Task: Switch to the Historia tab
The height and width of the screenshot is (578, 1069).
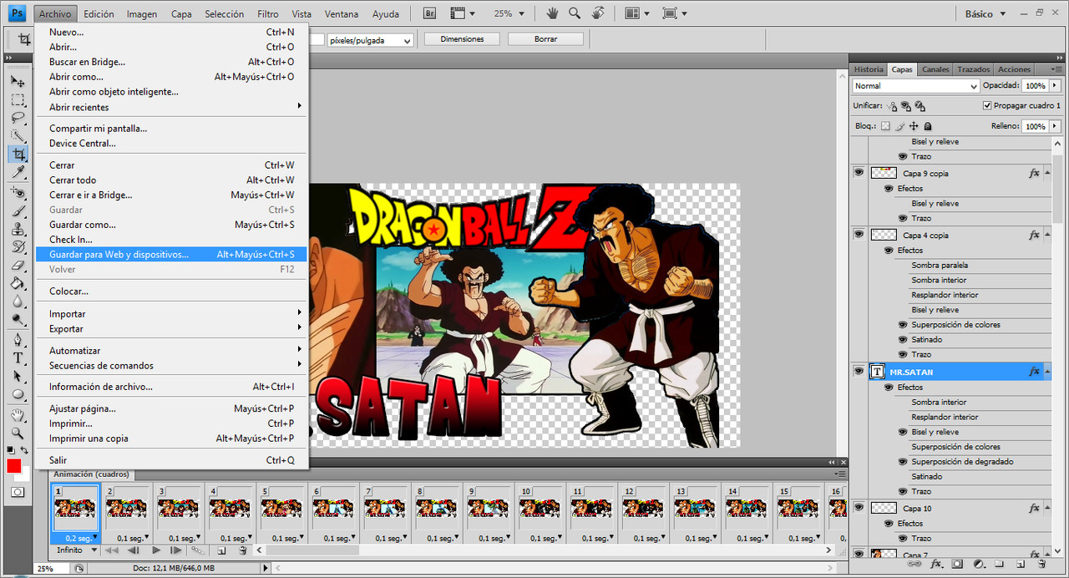Action: pos(869,69)
